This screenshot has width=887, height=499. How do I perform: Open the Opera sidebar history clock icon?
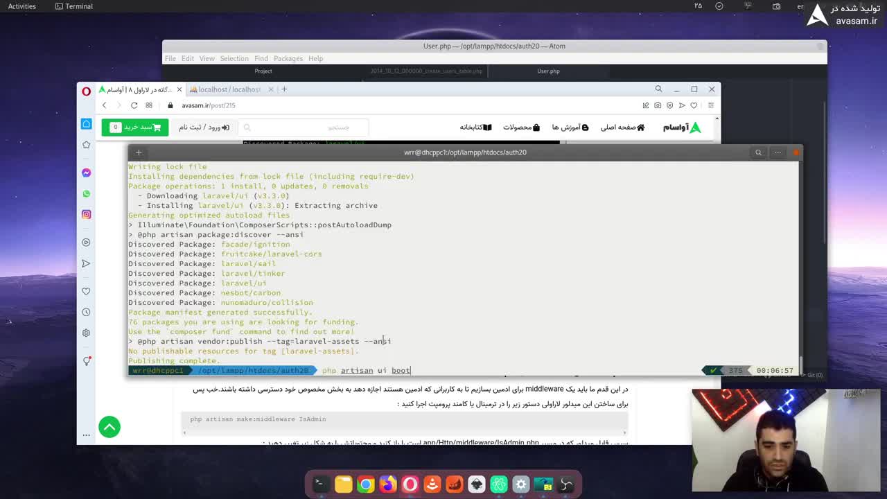tap(86, 312)
